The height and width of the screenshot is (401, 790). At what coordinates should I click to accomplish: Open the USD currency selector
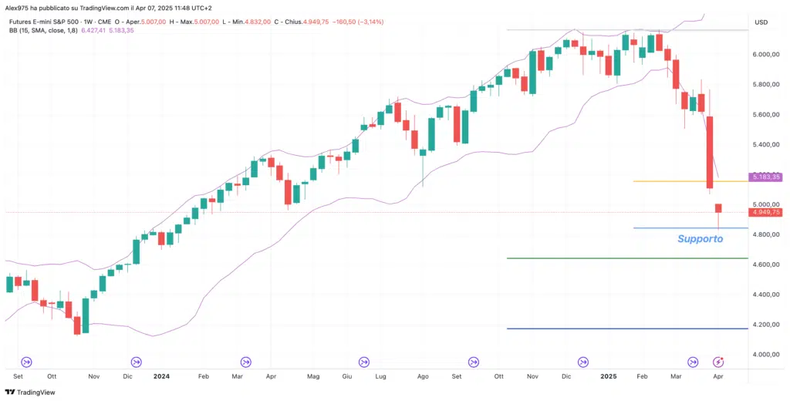pos(761,22)
